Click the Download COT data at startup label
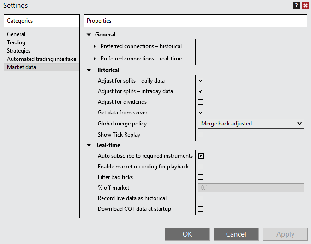 (x=134, y=209)
